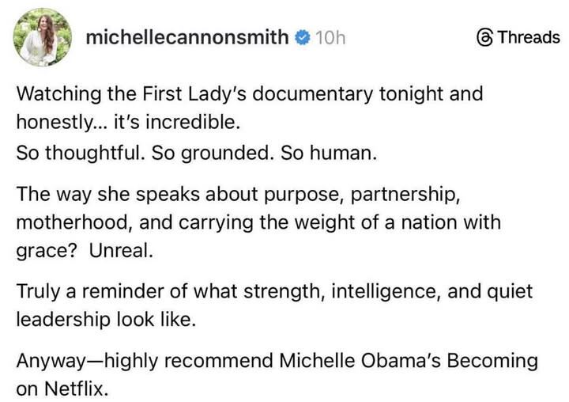
Task: Click the line starting "Truly a reminder"
Action: coord(274,291)
